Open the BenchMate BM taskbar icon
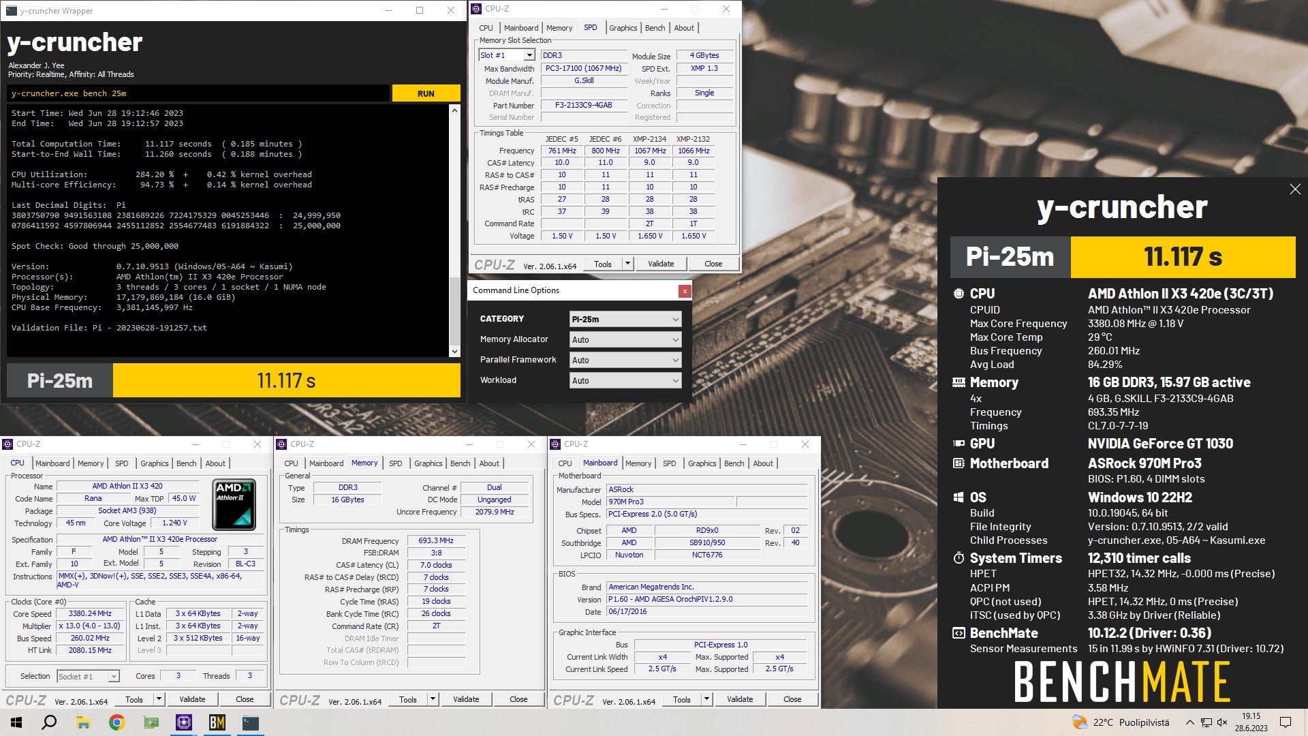This screenshot has height=736, width=1308. pos(217,722)
